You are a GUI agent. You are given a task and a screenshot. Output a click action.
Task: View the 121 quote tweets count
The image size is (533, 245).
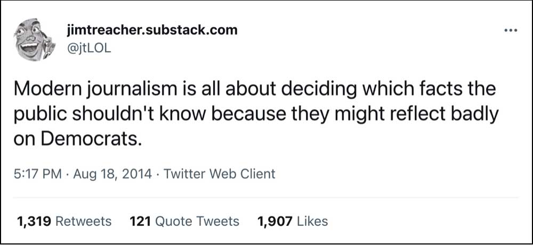pos(140,222)
